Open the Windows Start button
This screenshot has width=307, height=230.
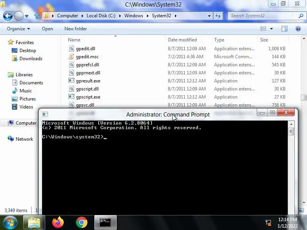pos(10,223)
